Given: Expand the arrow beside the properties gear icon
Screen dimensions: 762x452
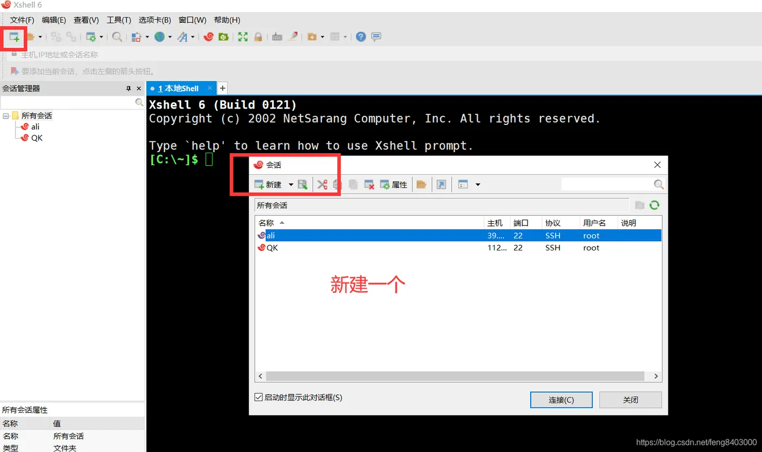Looking at the screenshot, I should point(101,37).
